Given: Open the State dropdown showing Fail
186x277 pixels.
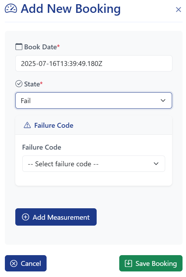Looking at the screenshot, I should pos(94,101).
